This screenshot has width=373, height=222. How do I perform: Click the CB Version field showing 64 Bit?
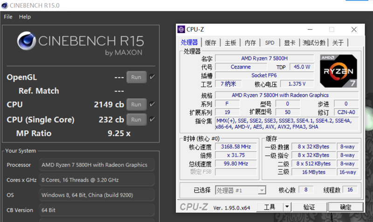tap(97, 210)
